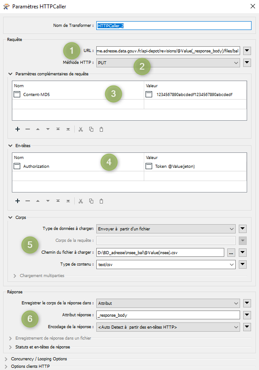259x370 pixels.
Task: Open Attribut réponse options arrow menu
Action: 247,315
